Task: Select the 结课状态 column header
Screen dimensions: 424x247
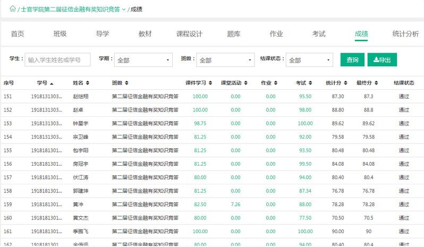Action: pos(404,83)
